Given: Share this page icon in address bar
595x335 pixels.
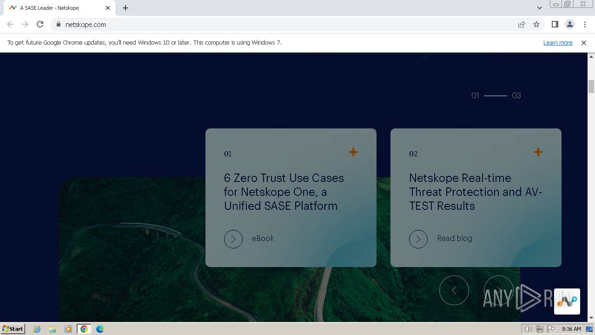Looking at the screenshot, I should (522, 24).
